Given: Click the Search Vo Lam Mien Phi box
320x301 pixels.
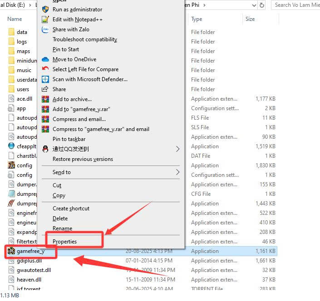Looking at the screenshot, I should tap(296, 5).
